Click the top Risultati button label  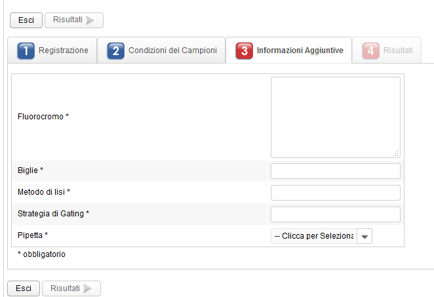68,20
